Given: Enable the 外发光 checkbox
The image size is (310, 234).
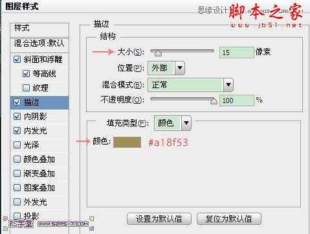Looking at the screenshot, I should pos(17,202).
